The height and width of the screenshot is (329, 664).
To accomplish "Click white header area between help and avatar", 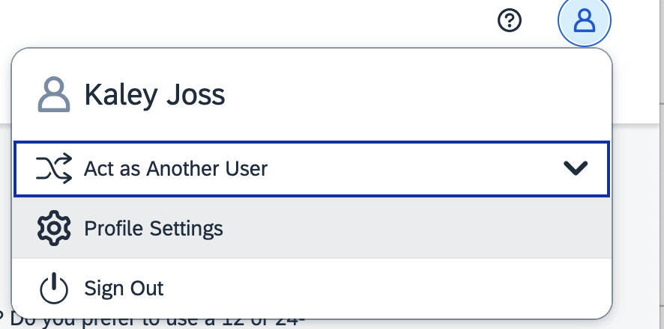I will [x=540, y=20].
